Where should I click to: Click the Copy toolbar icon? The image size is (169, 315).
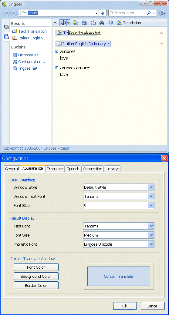(76, 23)
